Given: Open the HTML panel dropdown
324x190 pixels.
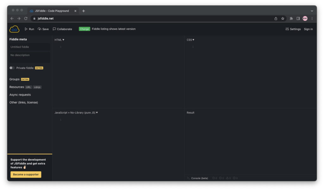Looking at the screenshot, I should 59,40.
